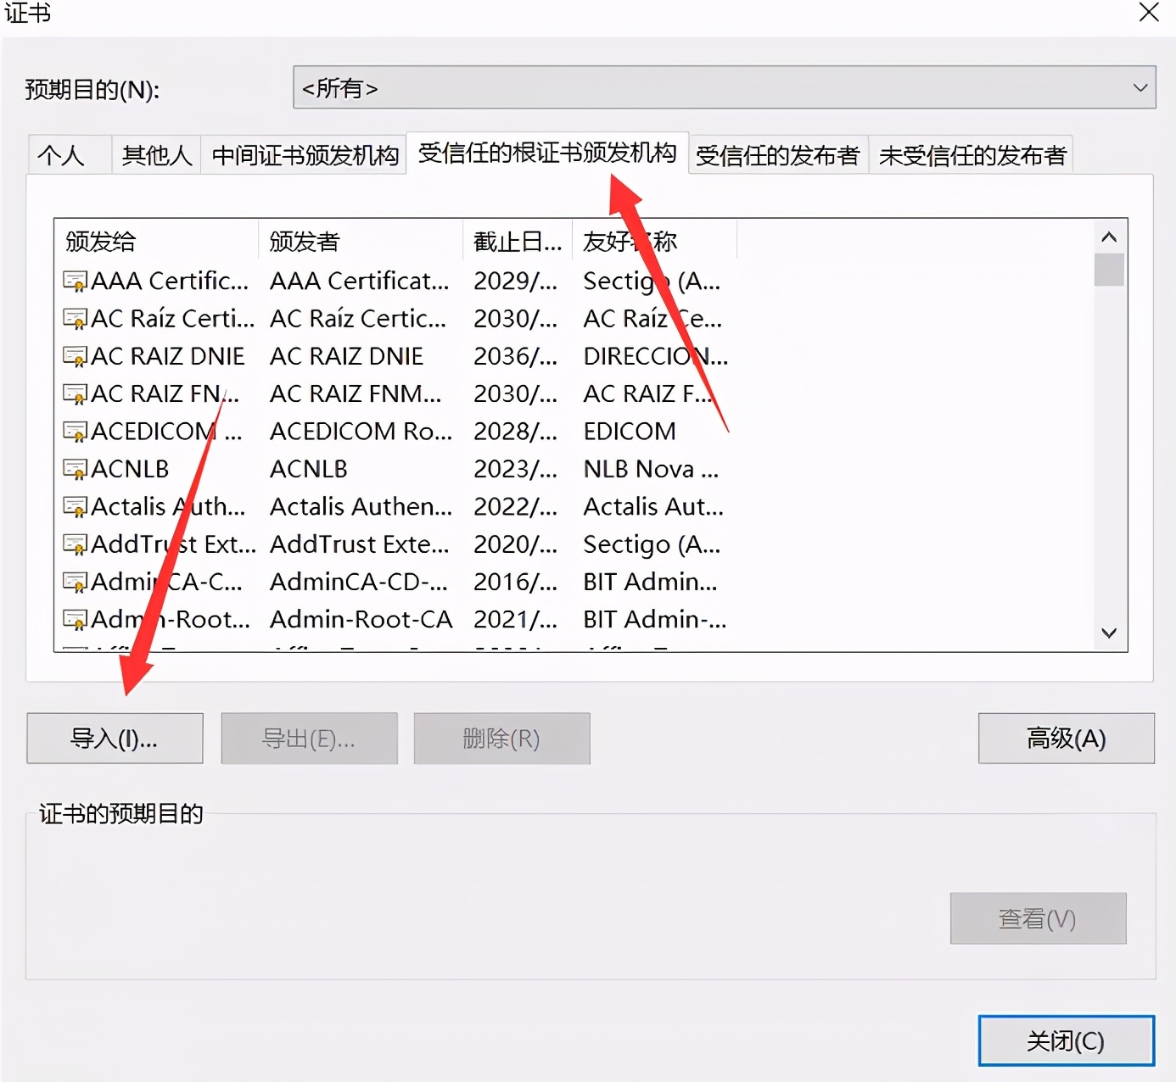The image size is (1176, 1082).
Task: Select the ACNLB certificate icon
Action: click(75, 469)
